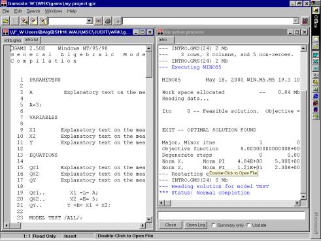Viewport: 321px width, 241px height.
Task: Click listing window's scroll right arrow
Action: click(x=143, y=225)
